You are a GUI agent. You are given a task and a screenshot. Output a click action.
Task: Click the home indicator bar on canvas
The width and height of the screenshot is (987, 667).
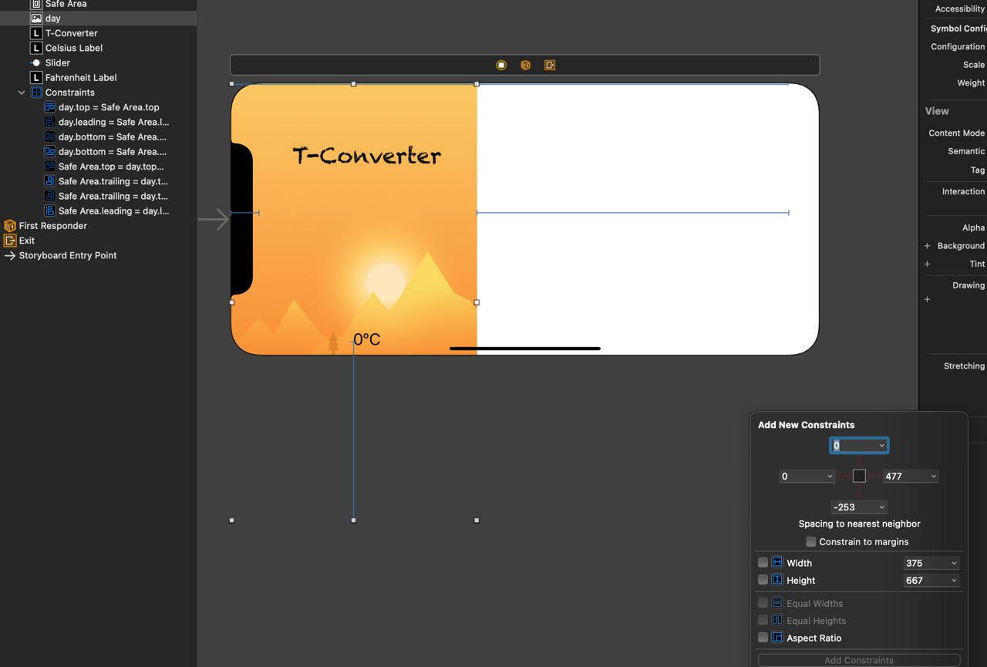[x=525, y=349]
